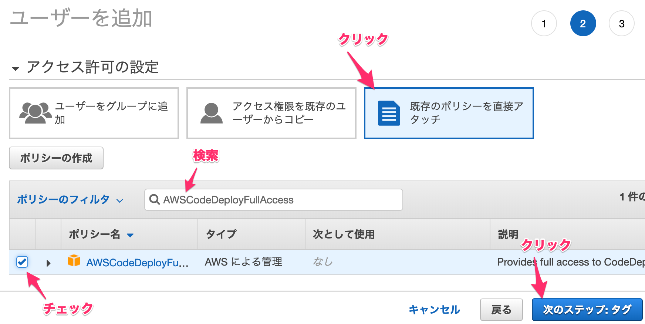Click the 戻る button
This screenshot has height=324, width=645.
pyautogui.click(x=501, y=310)
